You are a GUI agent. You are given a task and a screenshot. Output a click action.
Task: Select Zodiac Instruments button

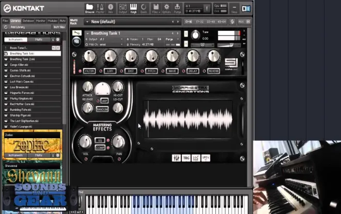point(16,155)
